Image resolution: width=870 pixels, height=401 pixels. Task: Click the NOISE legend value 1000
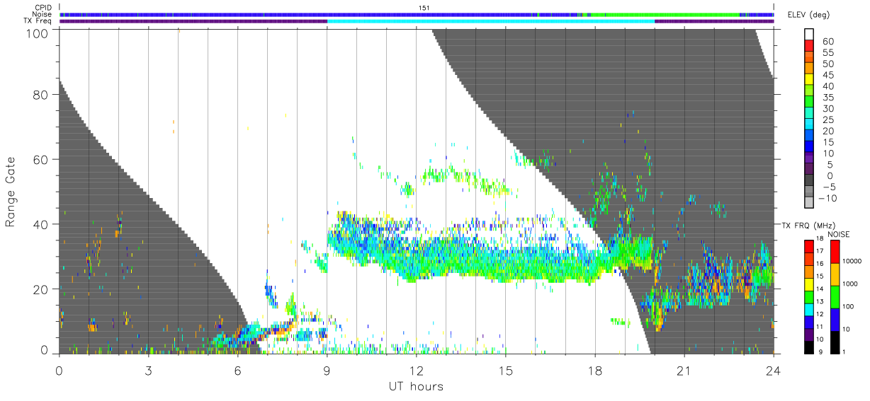pyautogui.click(x=849, y=284)
